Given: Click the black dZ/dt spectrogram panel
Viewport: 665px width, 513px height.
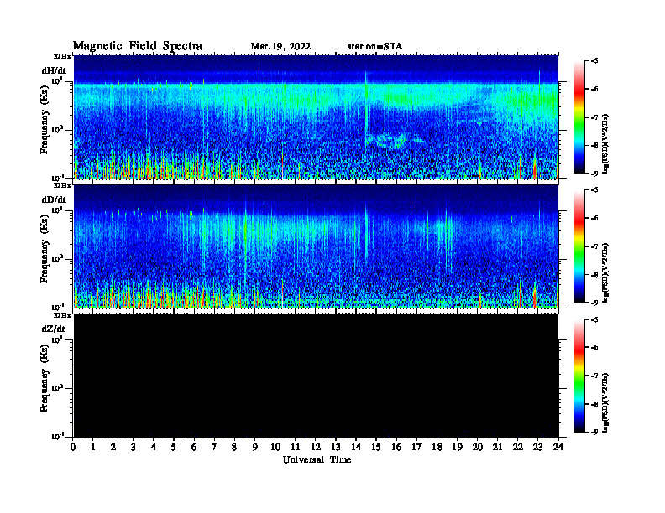Looking at the screenshot, I should tap(316, 376).
